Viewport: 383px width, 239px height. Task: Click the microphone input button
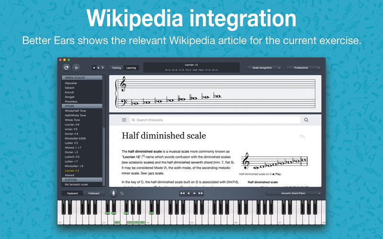click(x=113, y=193)
